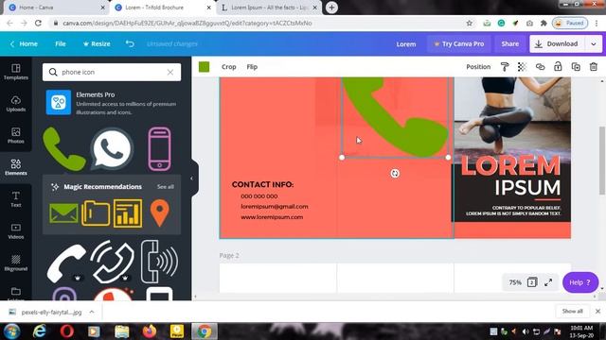Add the orange location pin icon
The image size is (606, 340).
[160, 213]
